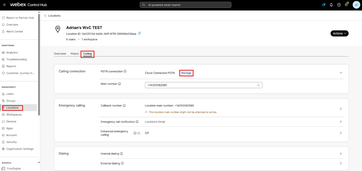Click the webex Control Hub logo
This screenshot has height=171, width=362.
(28, 5)
